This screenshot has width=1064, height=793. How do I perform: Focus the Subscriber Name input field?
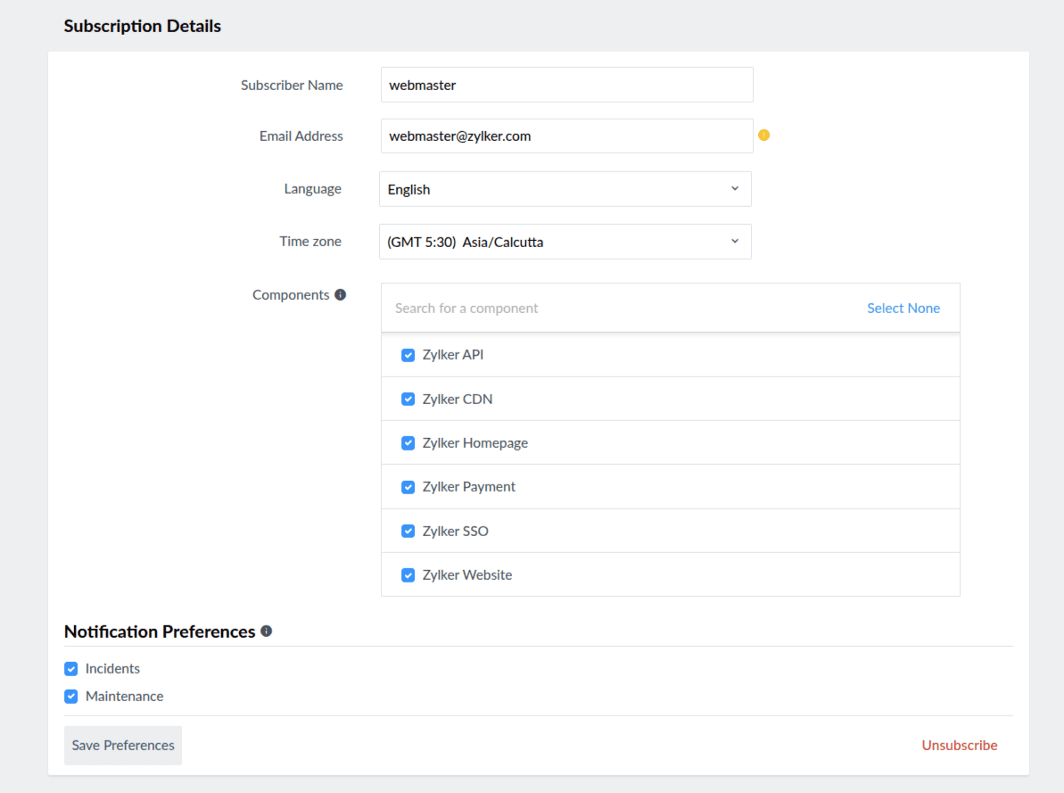point(566,85)
